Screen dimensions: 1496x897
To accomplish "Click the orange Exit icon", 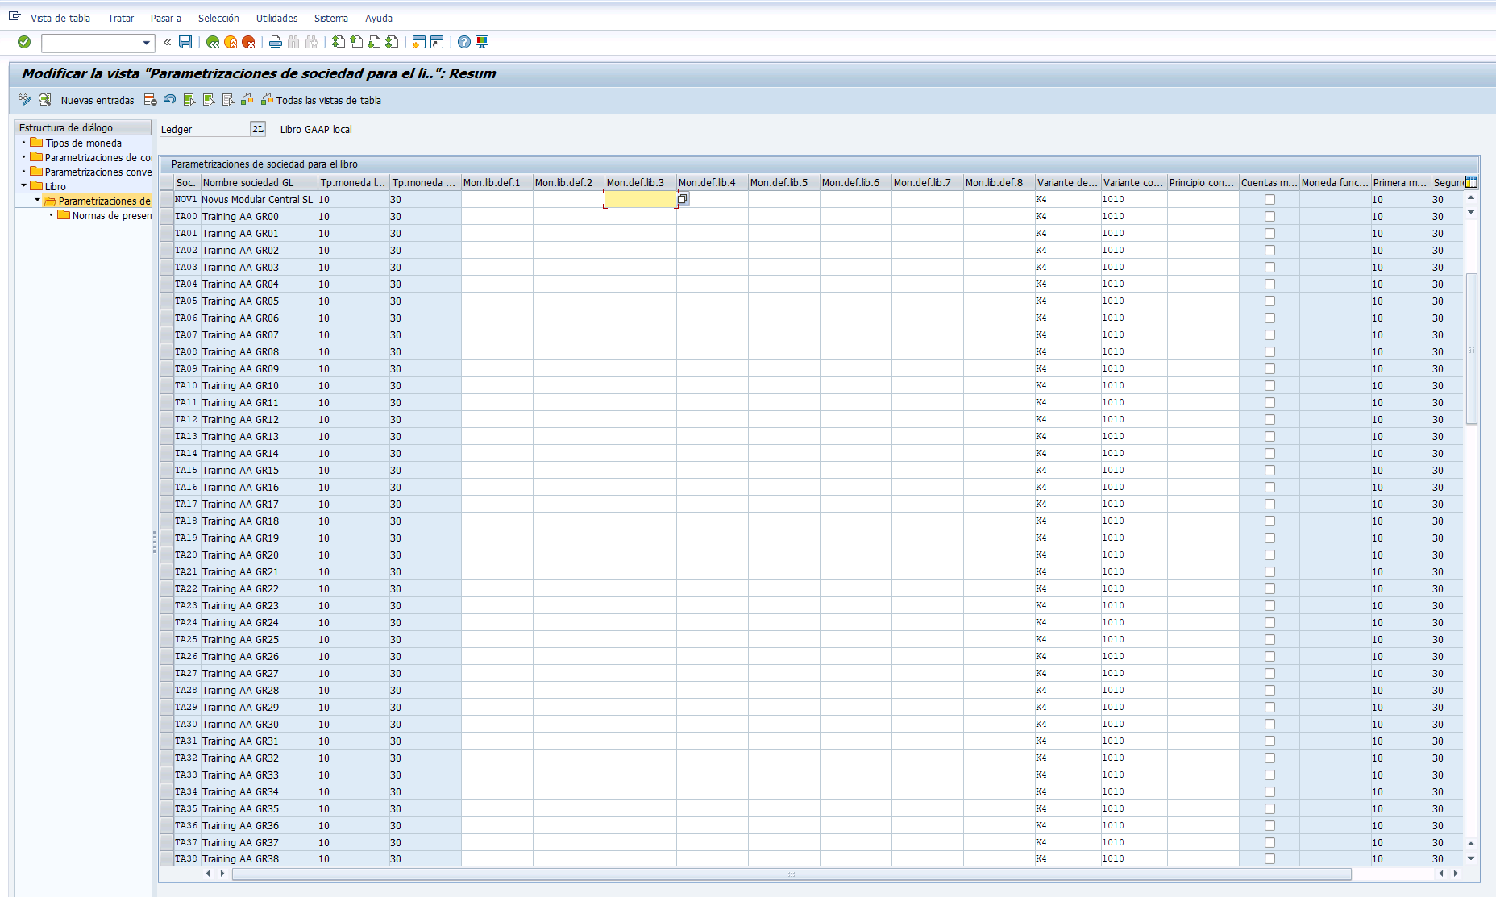I will tap(231, 42).
